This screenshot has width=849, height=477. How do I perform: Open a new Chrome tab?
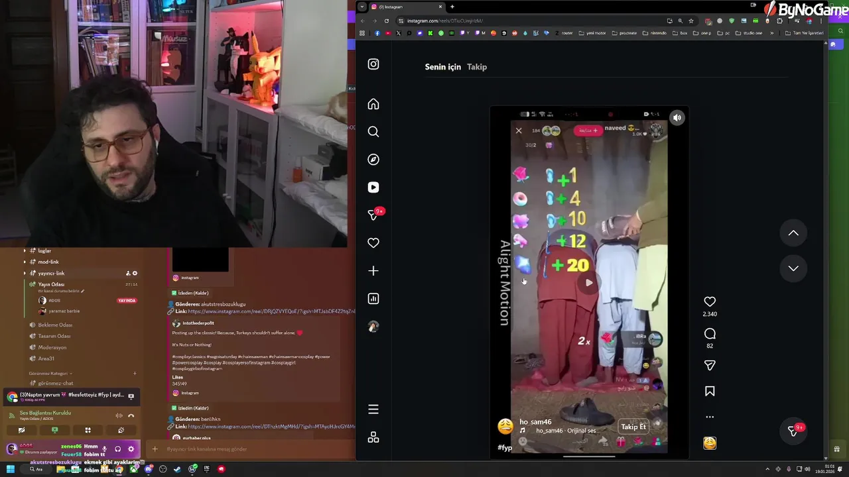click(452, 7)
